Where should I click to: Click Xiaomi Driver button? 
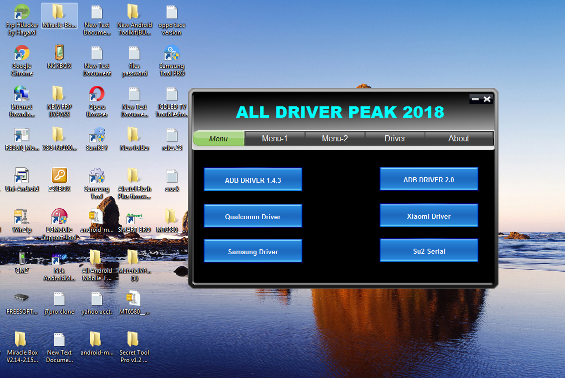tap(429, 216)
